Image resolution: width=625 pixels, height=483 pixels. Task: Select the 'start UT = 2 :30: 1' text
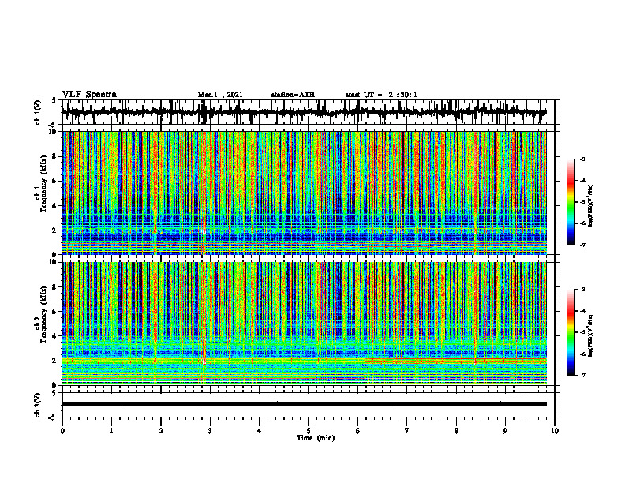point(381,95)
